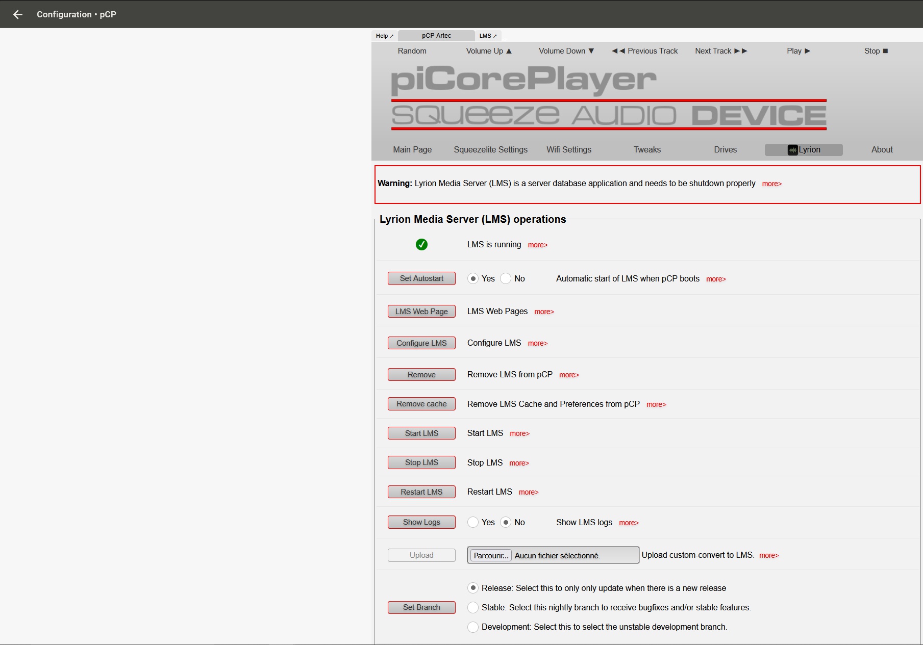Expand more info on the Warning message
923x645 pixels.
(771, 184)
